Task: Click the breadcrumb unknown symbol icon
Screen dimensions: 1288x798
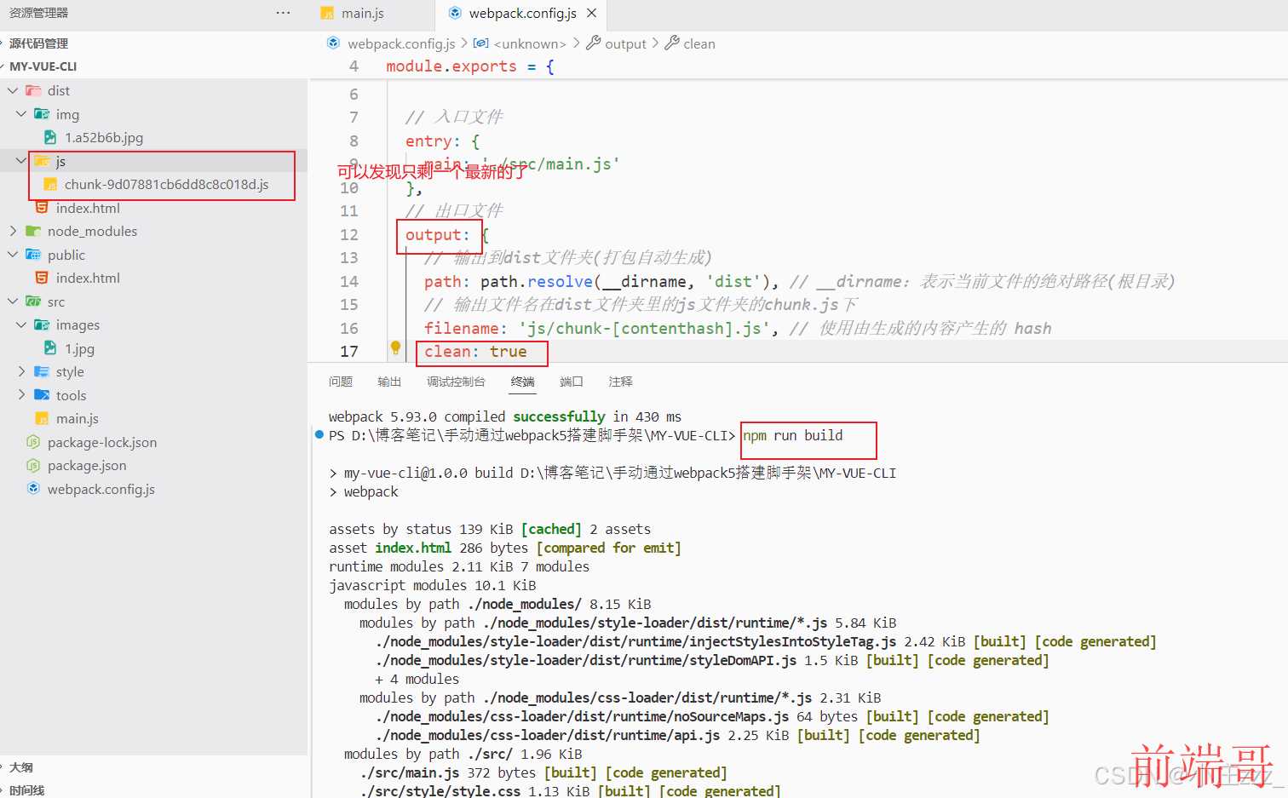Action: pos(481,43)
